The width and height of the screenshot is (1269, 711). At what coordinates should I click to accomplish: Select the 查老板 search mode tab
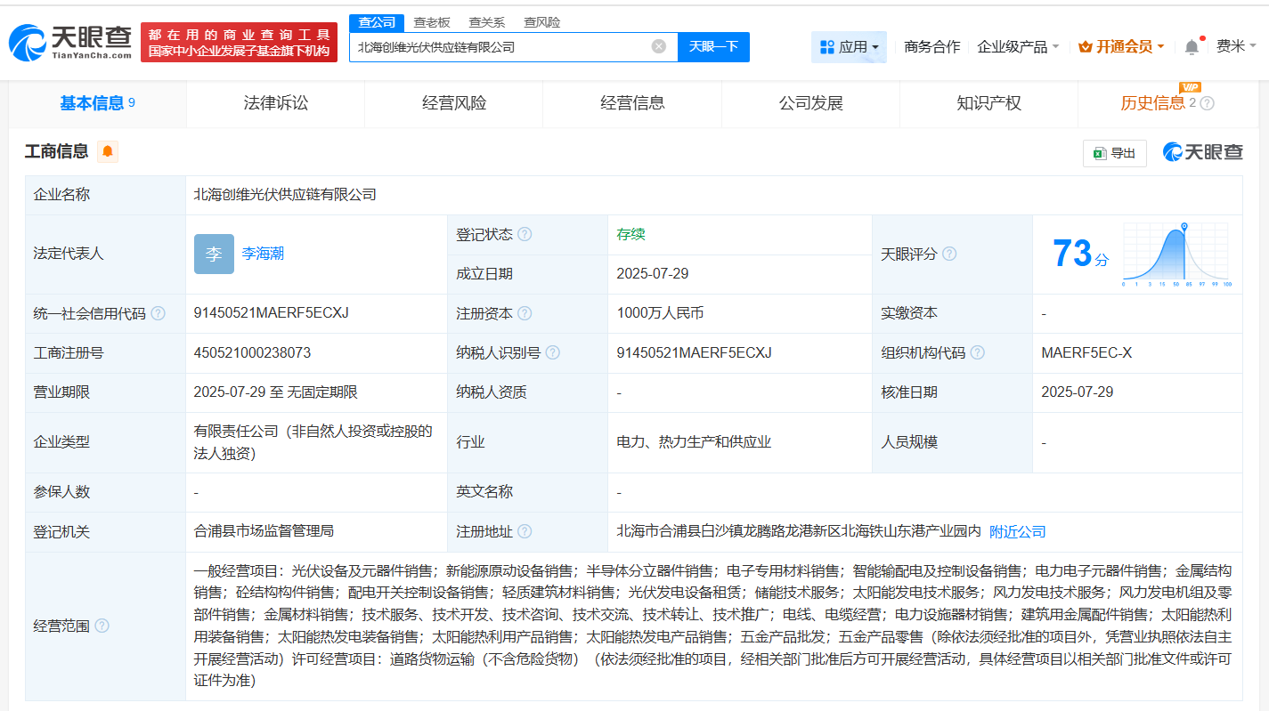pyautogui.click(x=432, y=22)
